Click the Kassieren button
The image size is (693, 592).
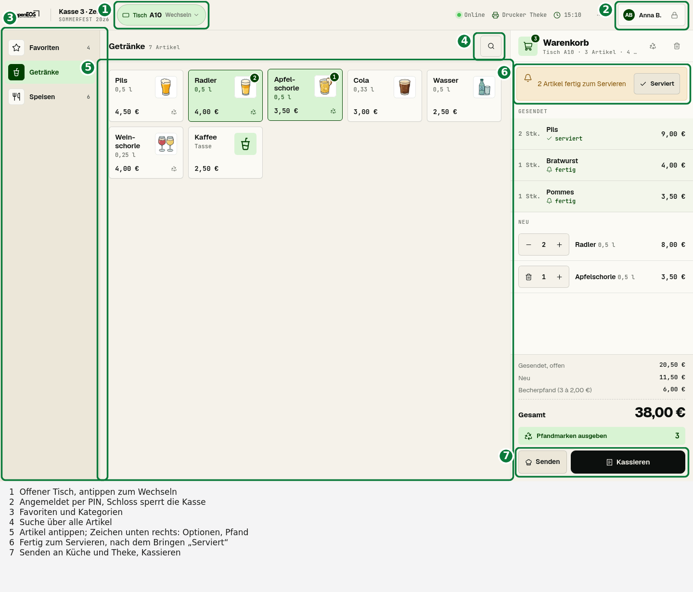pos(628,462)
